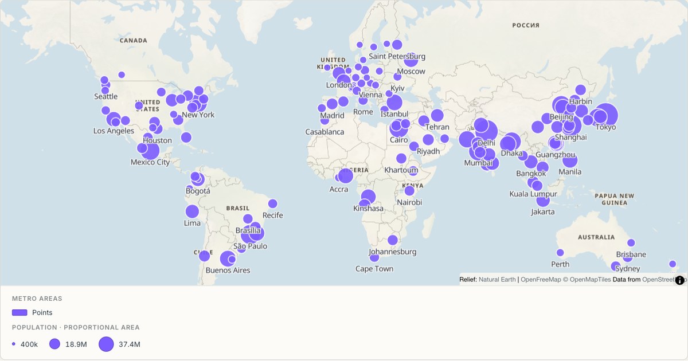Screen dimensions: 688x361
Task: Select the Nairobi metro population circle
Action: [x=409, y=191]
